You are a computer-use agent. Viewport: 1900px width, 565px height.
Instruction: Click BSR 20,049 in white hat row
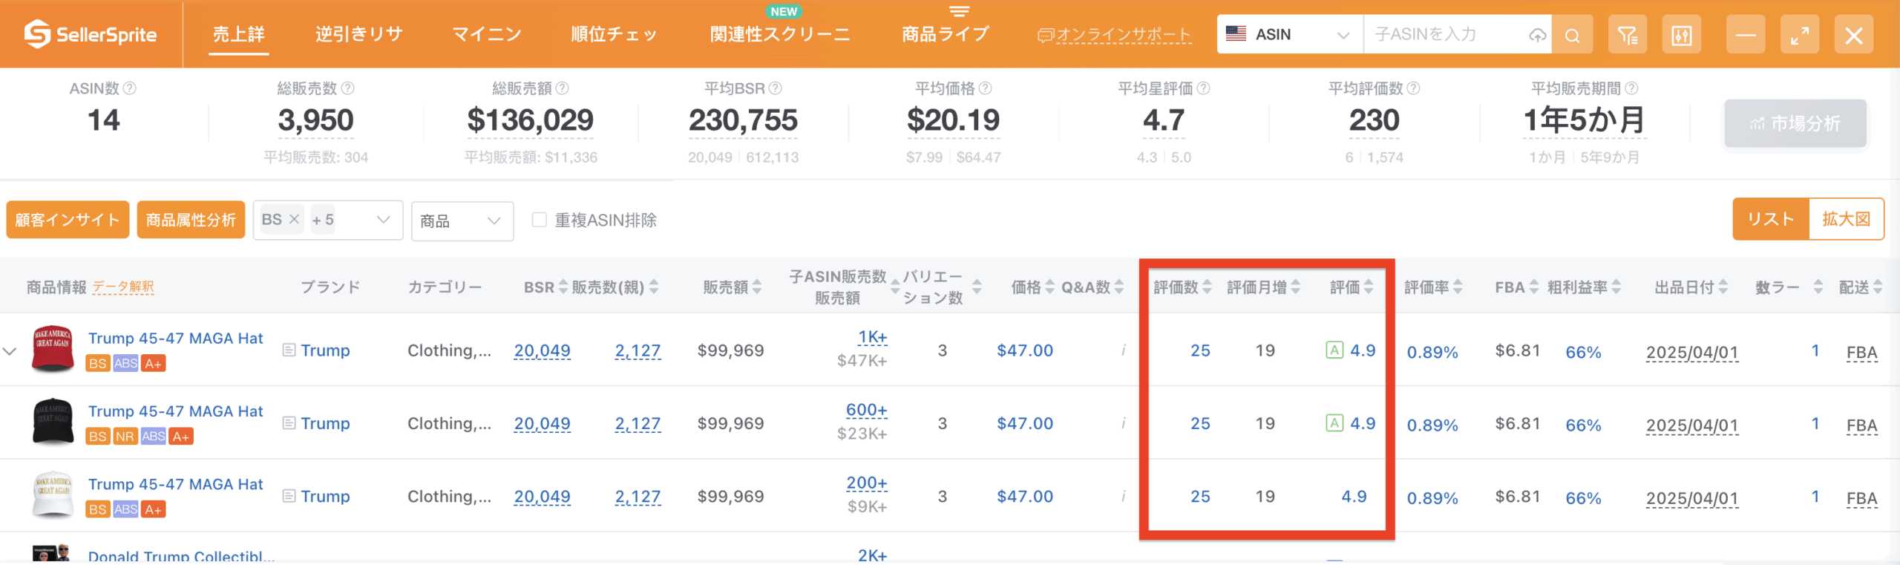pyautogui.click(x=542, y=496)
